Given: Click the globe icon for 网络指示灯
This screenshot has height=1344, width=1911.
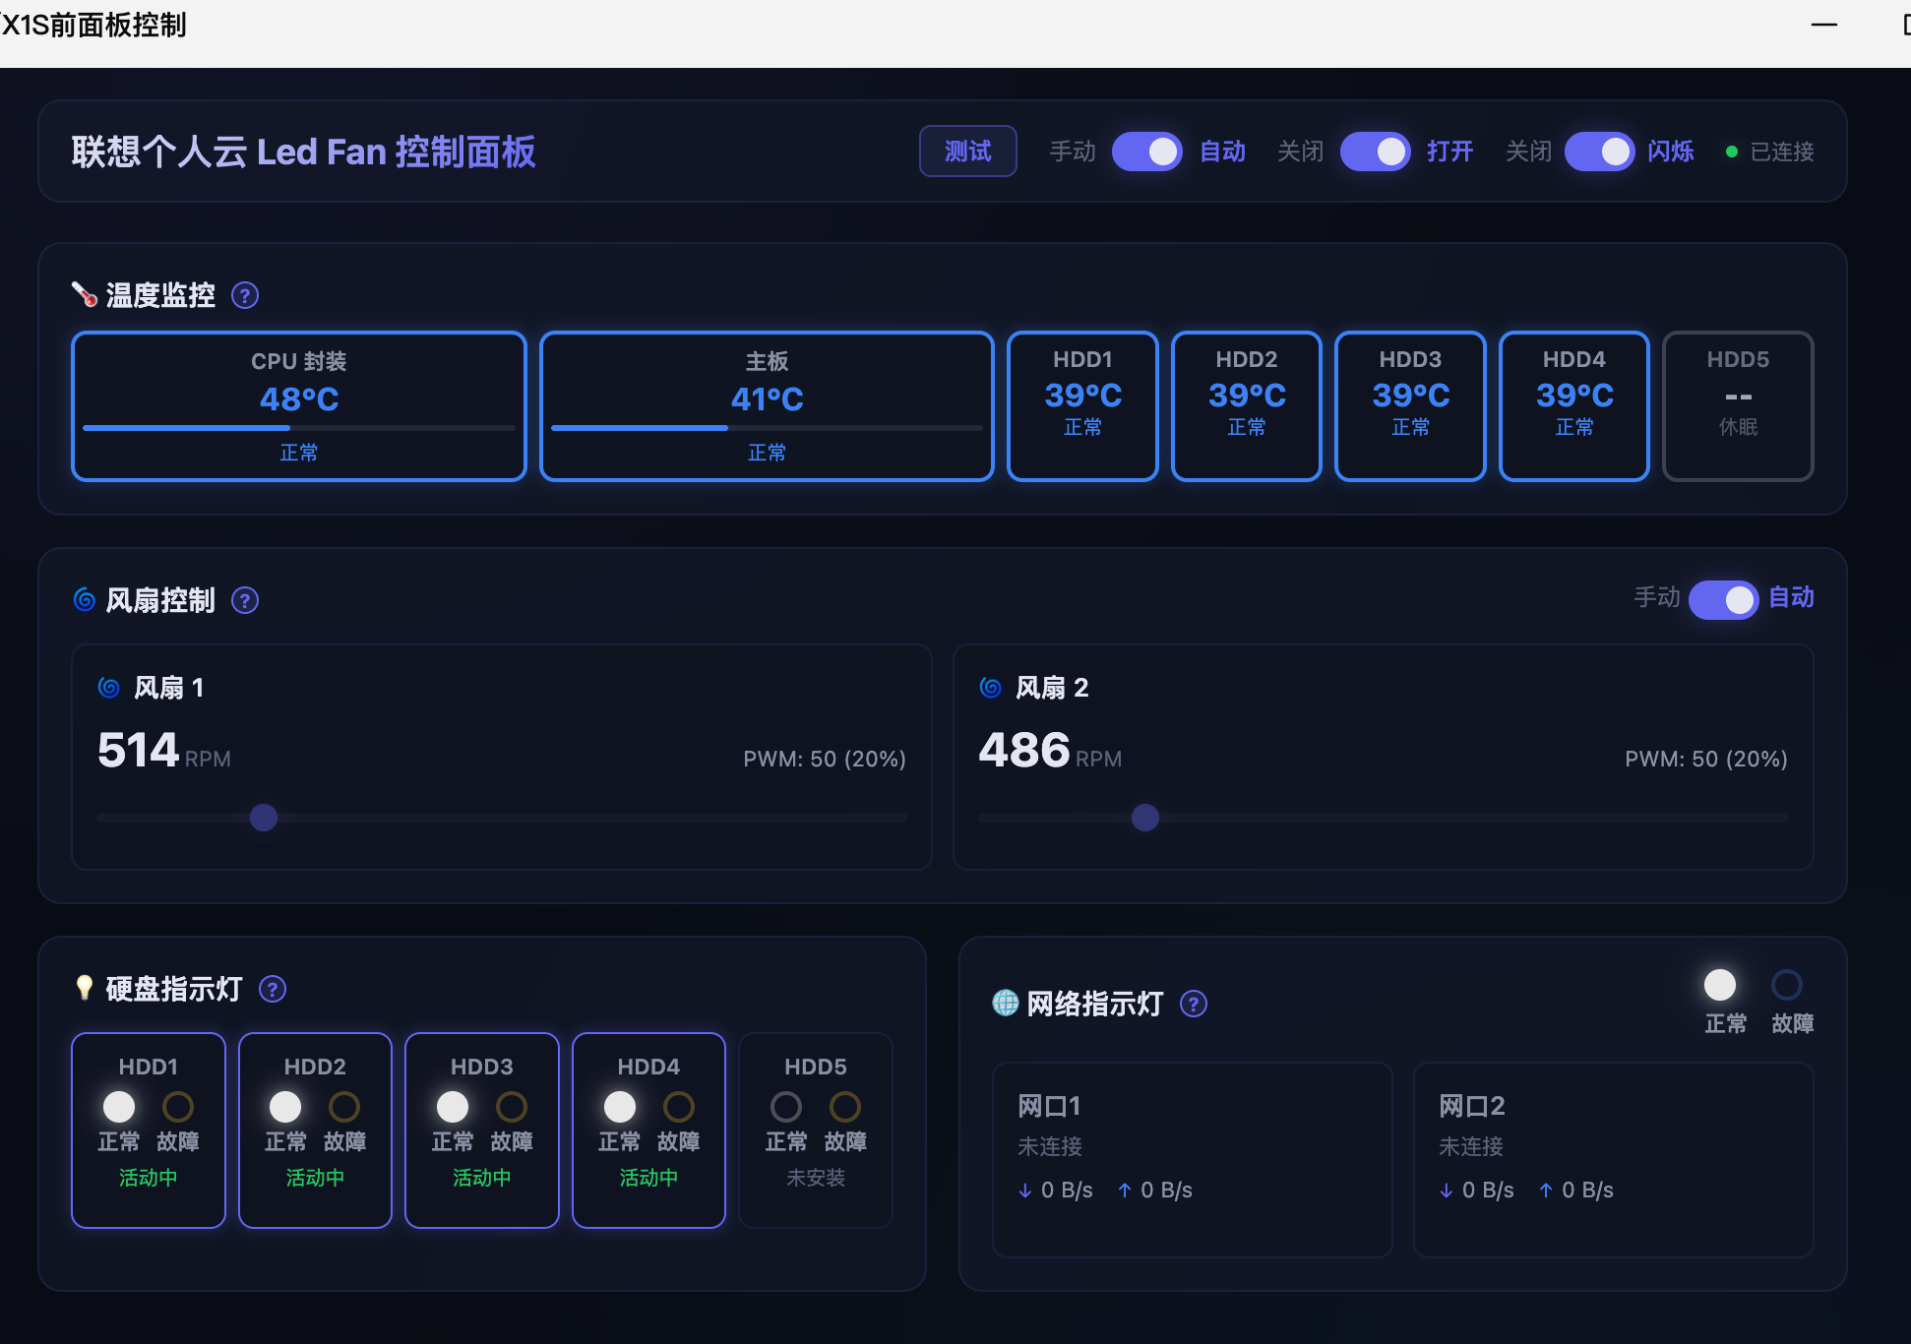Looking at the screenshot, I should [x=1006, y=1003].
